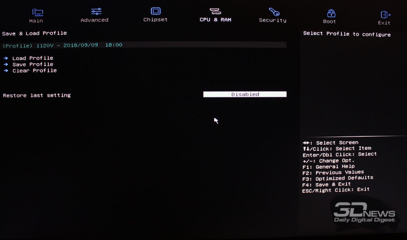The height and width of the screenshot is (240, 407).
Task: Select the Save Profile text entry
Action: [33, 65]
